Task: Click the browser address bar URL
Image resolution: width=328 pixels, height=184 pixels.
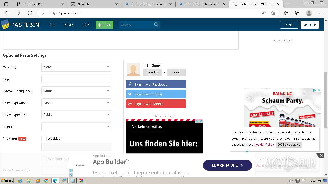Action: [x=65, y=13]
